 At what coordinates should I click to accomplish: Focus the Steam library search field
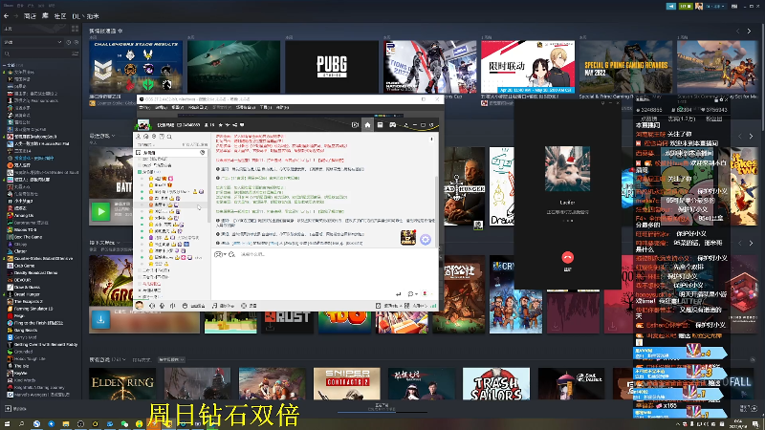(36, 54)
